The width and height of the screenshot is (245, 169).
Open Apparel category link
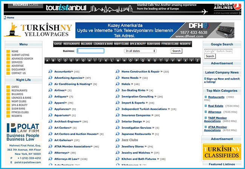(60, 103)
